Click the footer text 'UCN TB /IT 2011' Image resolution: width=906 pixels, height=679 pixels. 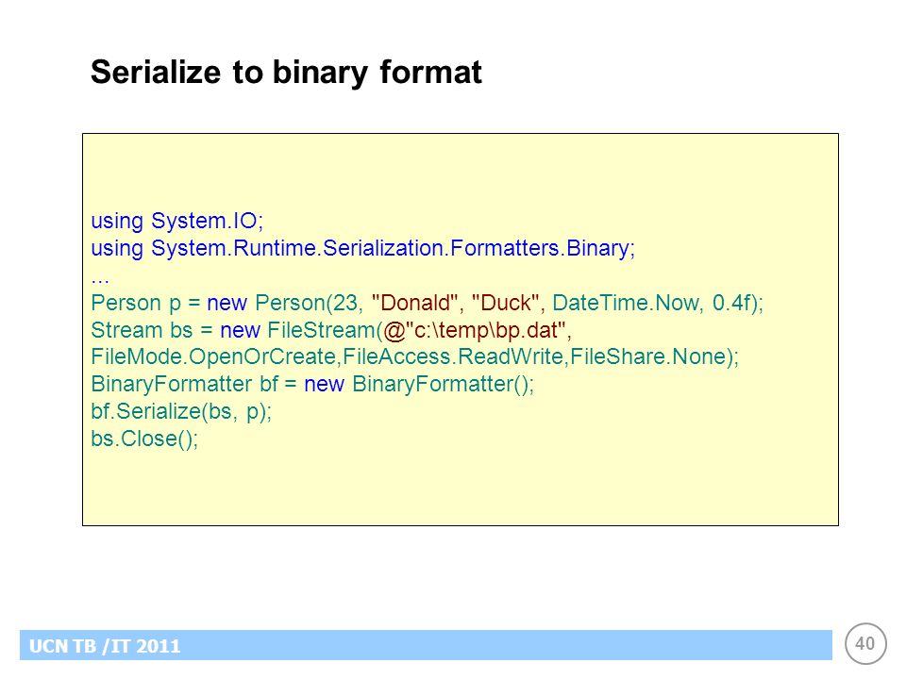[x=105, y=645]
